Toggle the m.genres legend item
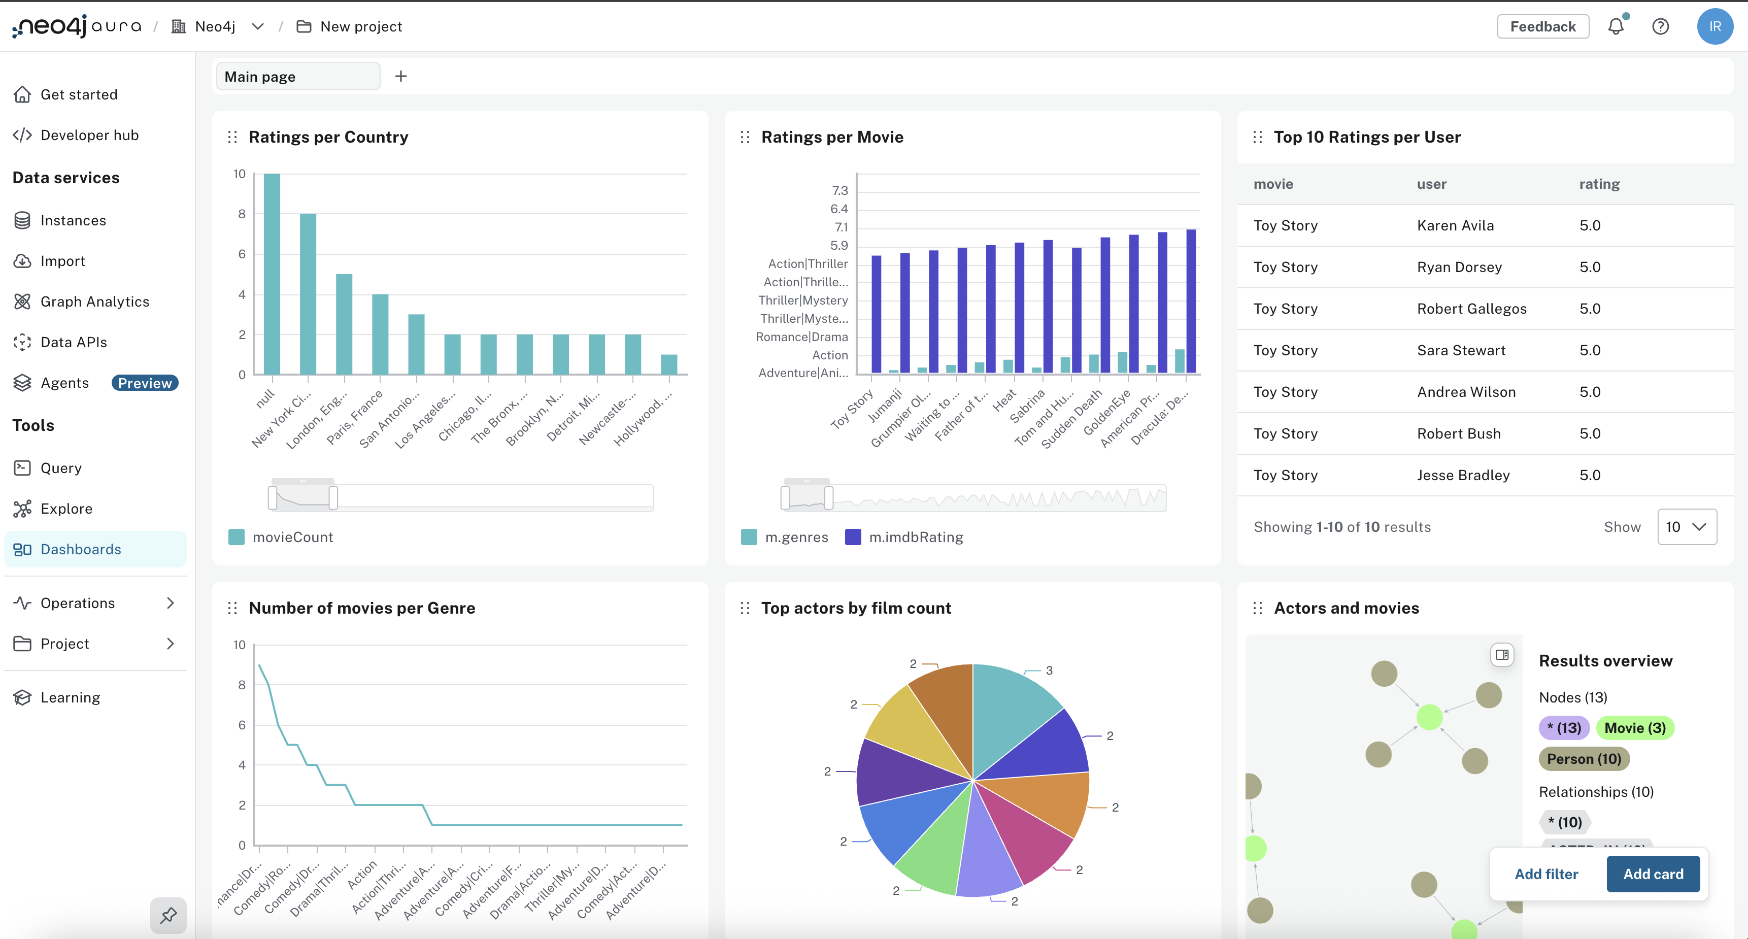Screen dimensions: 1748x939 click(785, 536)
